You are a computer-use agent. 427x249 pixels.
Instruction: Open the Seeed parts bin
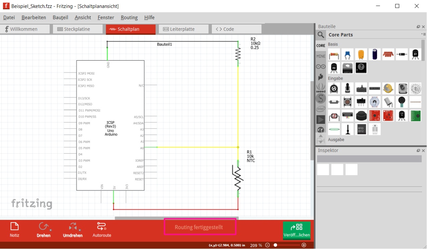click(321, 88)
